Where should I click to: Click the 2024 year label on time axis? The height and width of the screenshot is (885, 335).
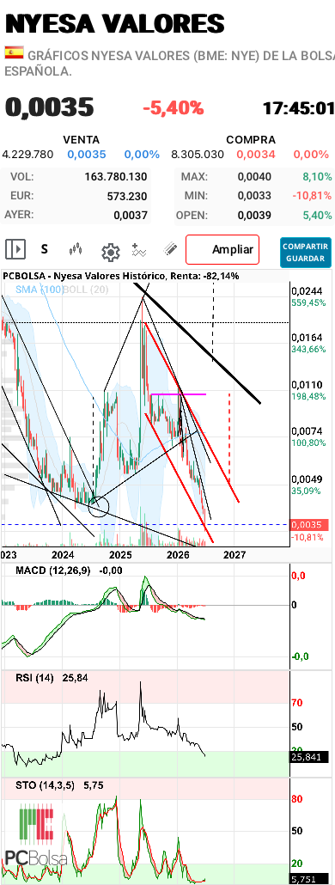click(64, 555)
